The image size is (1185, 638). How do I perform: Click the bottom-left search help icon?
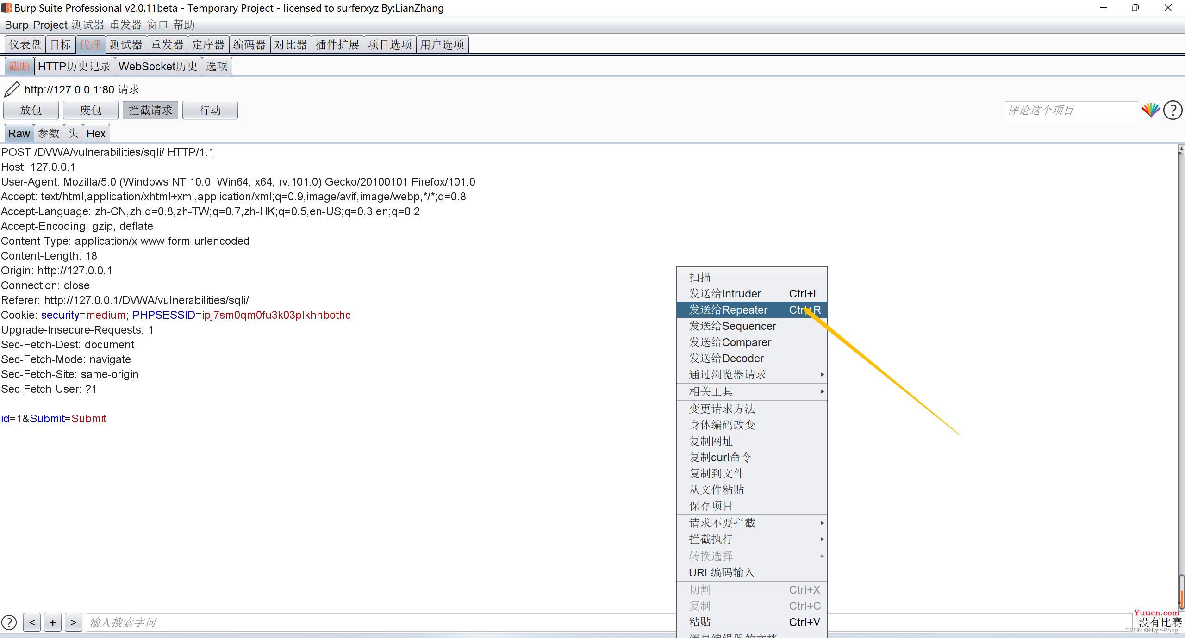click(x=9, y=622)
